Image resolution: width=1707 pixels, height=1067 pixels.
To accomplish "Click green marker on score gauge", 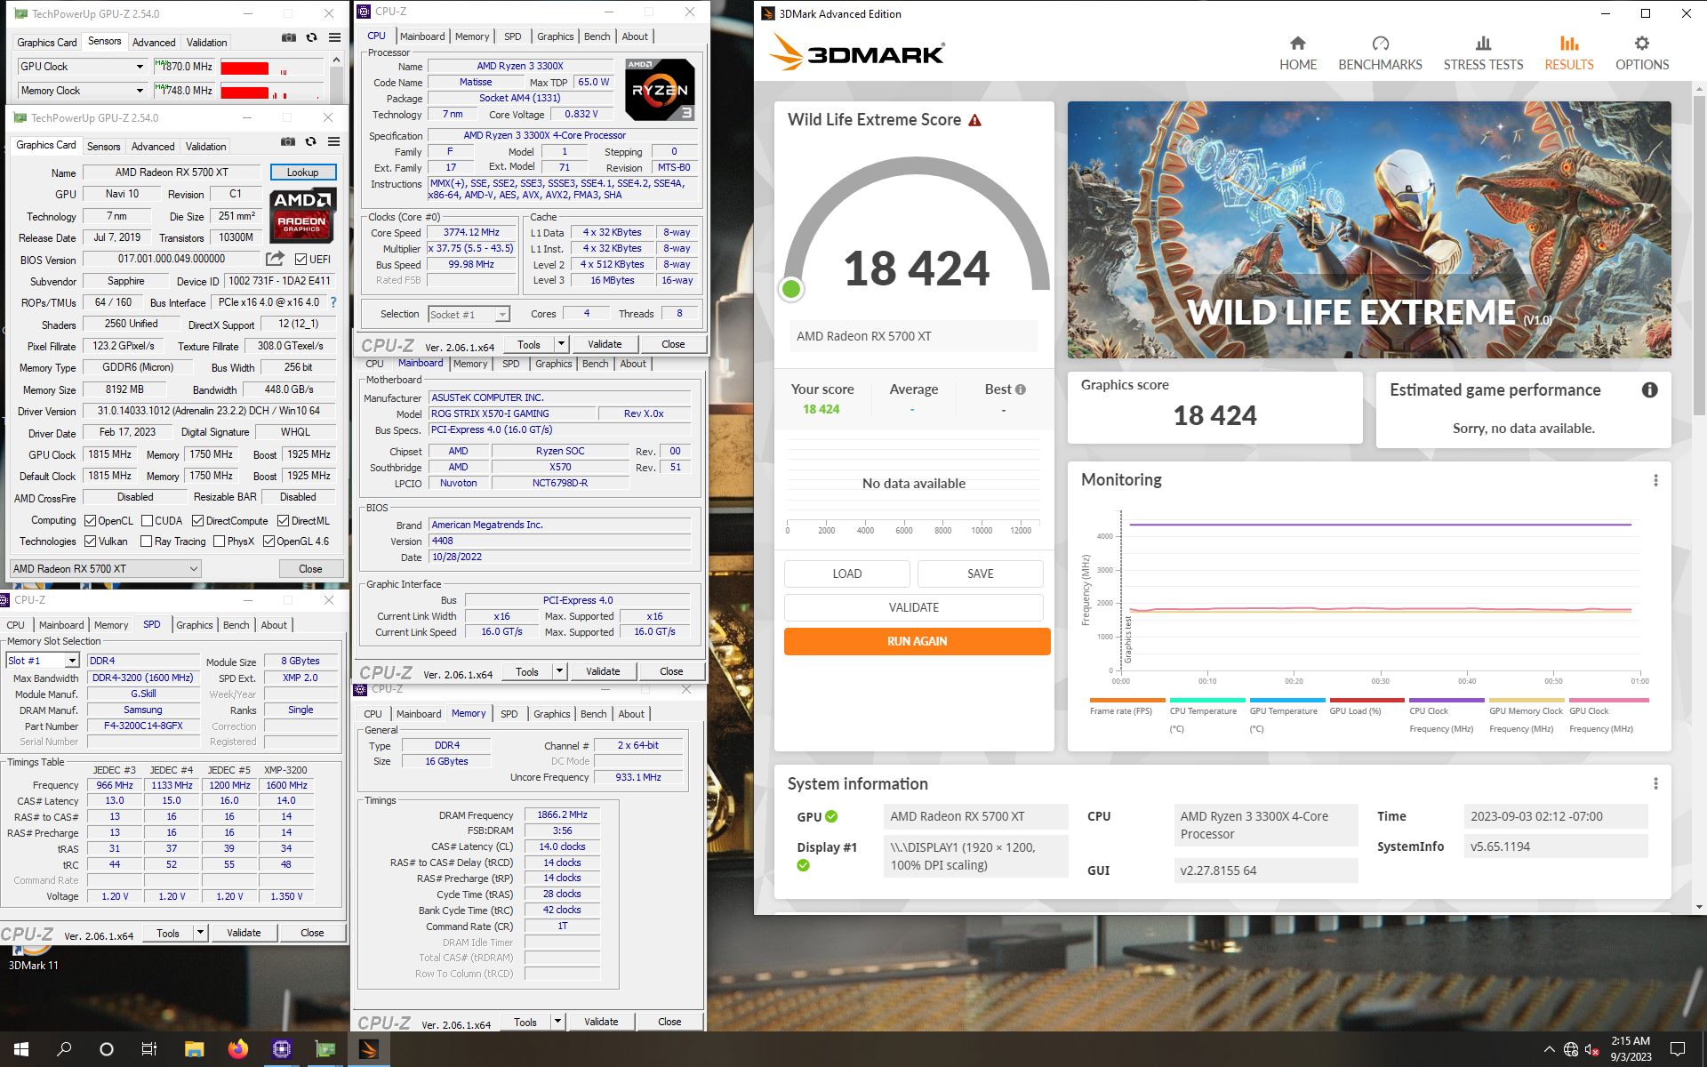I will 791,289.
